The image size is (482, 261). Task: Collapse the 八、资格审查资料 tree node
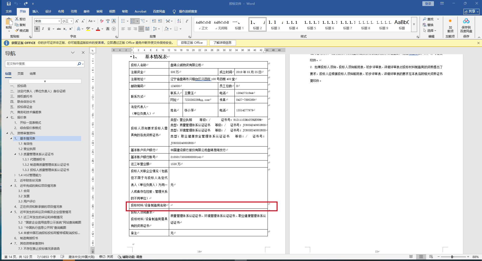[x=7, y=133]
